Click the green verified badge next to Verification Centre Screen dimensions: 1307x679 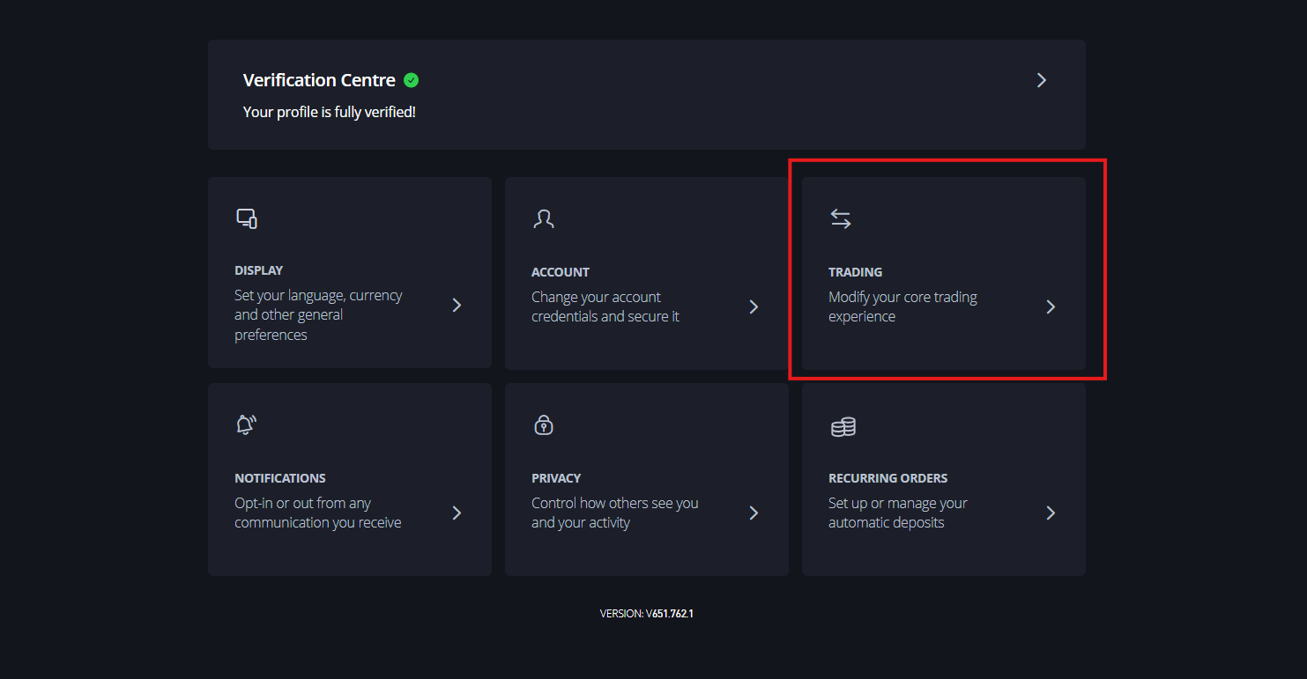(411, 79)
